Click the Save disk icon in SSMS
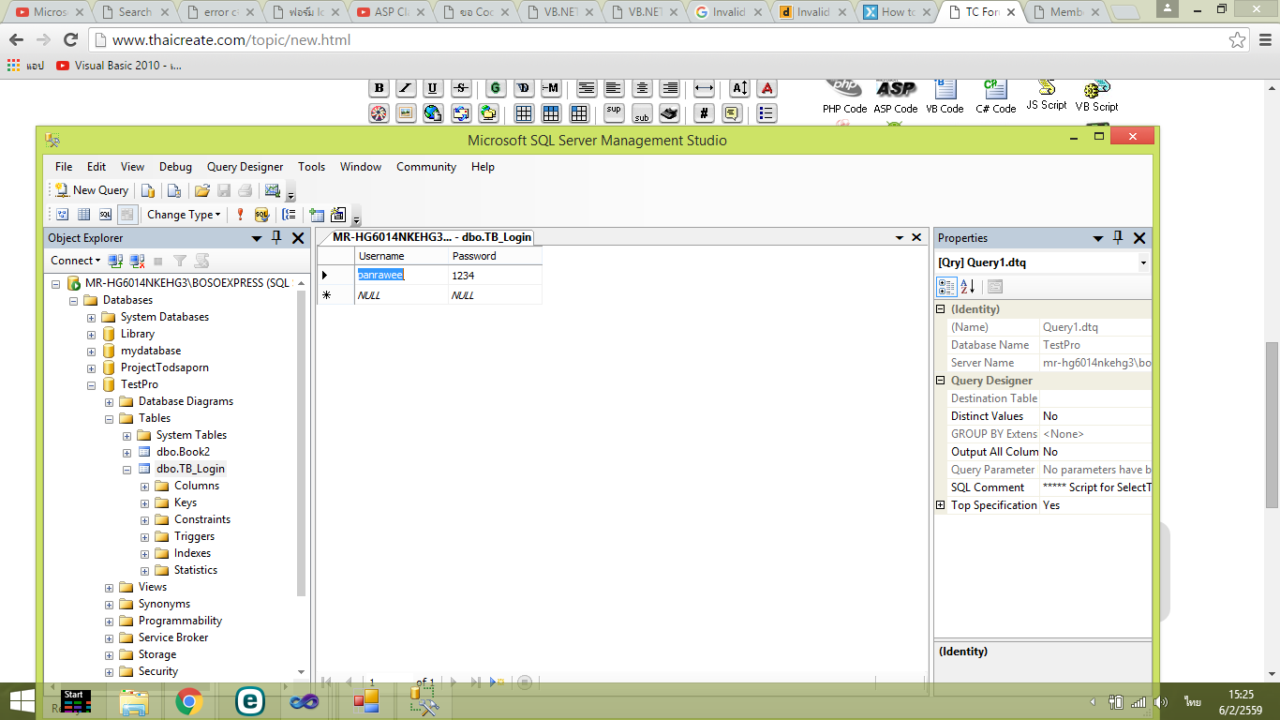 [x=224, y=190]
